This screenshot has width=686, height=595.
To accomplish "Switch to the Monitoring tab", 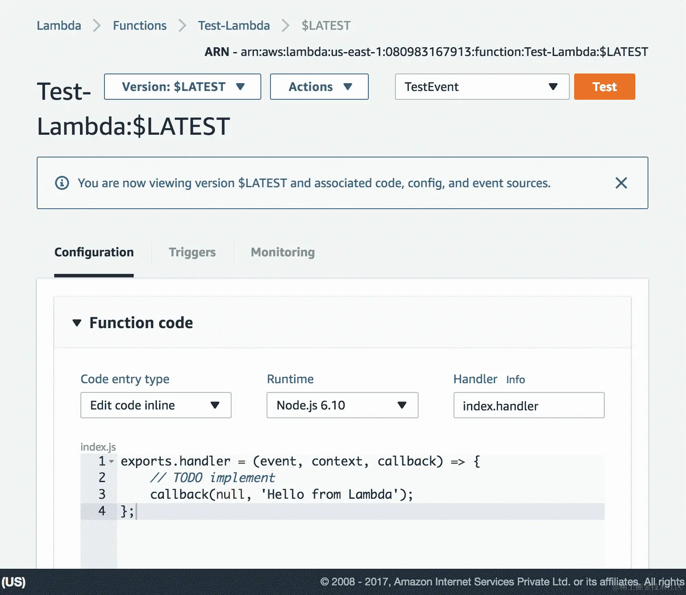I will tap(283, 252).
